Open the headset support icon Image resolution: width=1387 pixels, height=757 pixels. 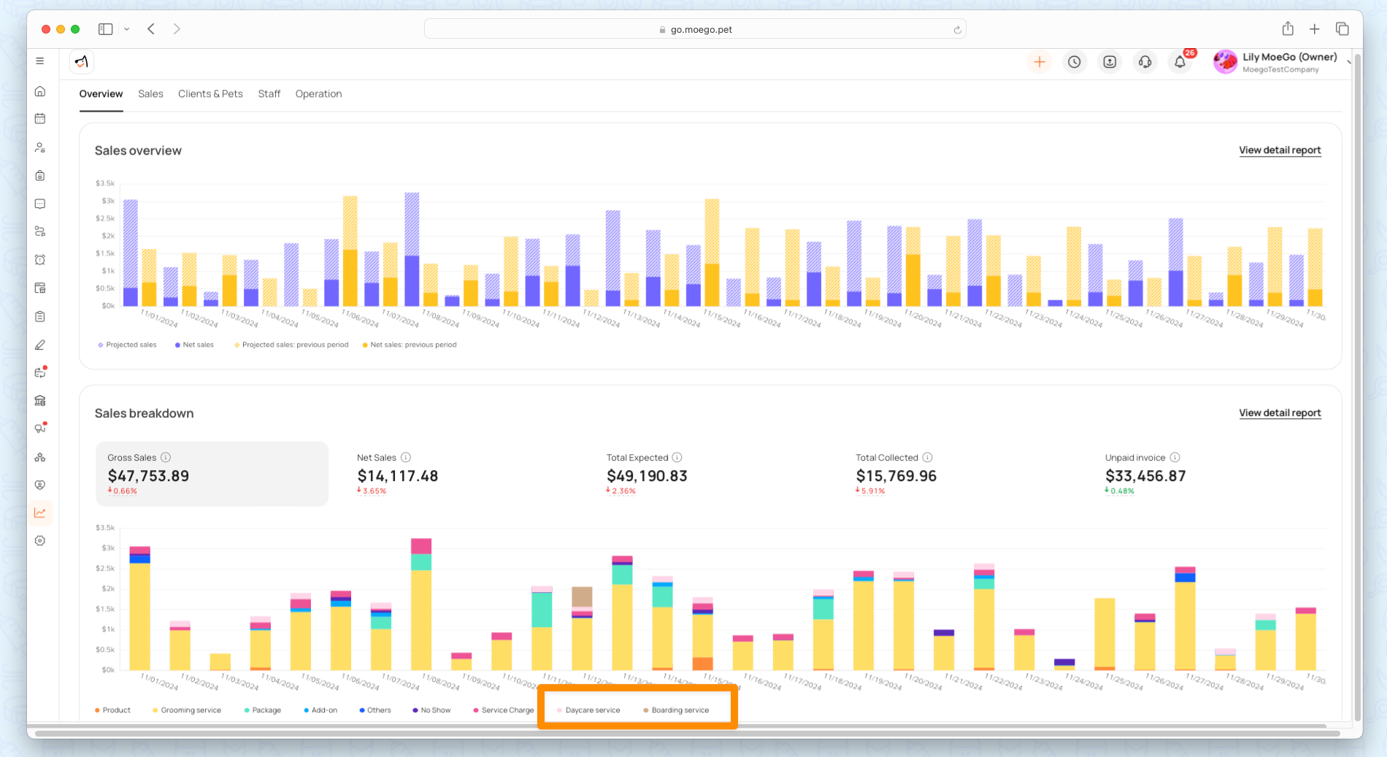[1145, 62]
